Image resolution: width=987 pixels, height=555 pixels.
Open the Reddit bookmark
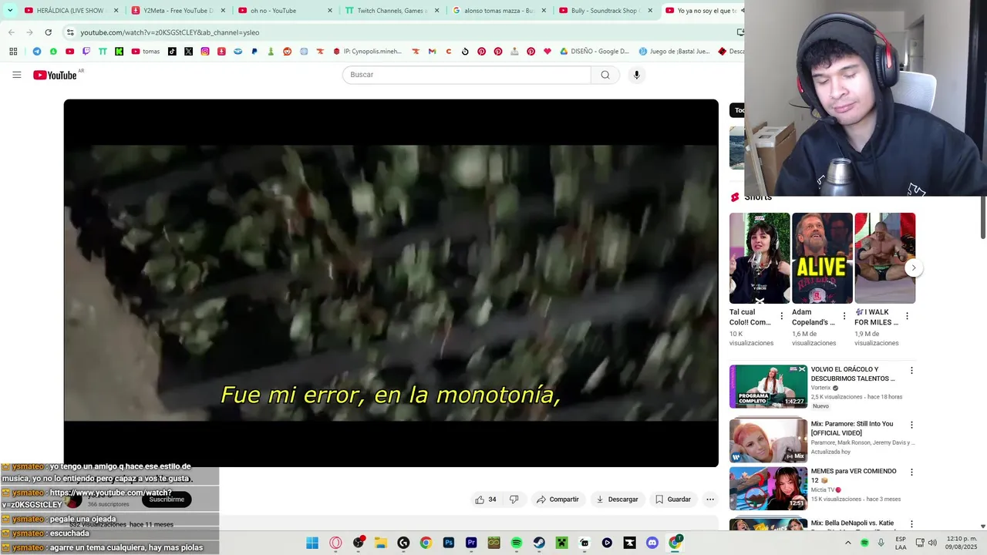coord(288,52)
